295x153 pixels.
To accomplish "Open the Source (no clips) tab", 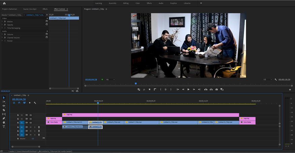I will (30, 9).
